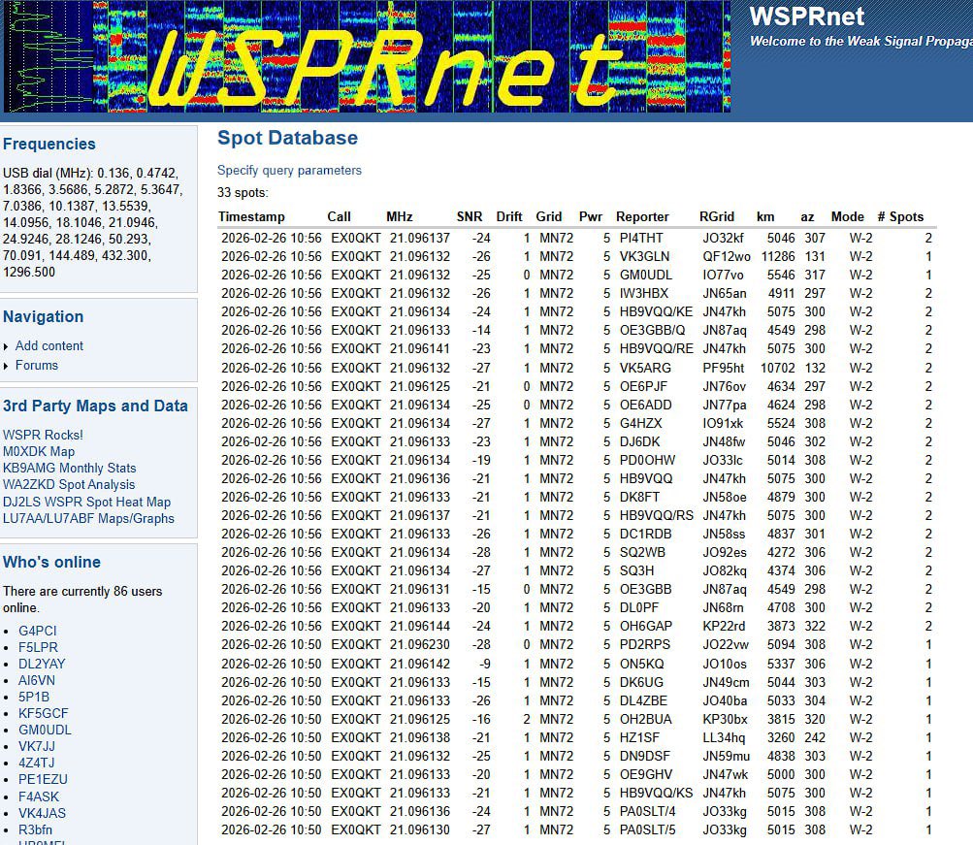Click the WSPRnet banner logo image
Viewport: 973px width, 845px height.
click(368, 56)
